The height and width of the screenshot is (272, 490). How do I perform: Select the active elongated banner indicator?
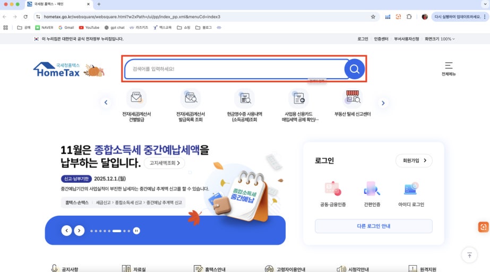pyautogui.click(x=117, y=231)
